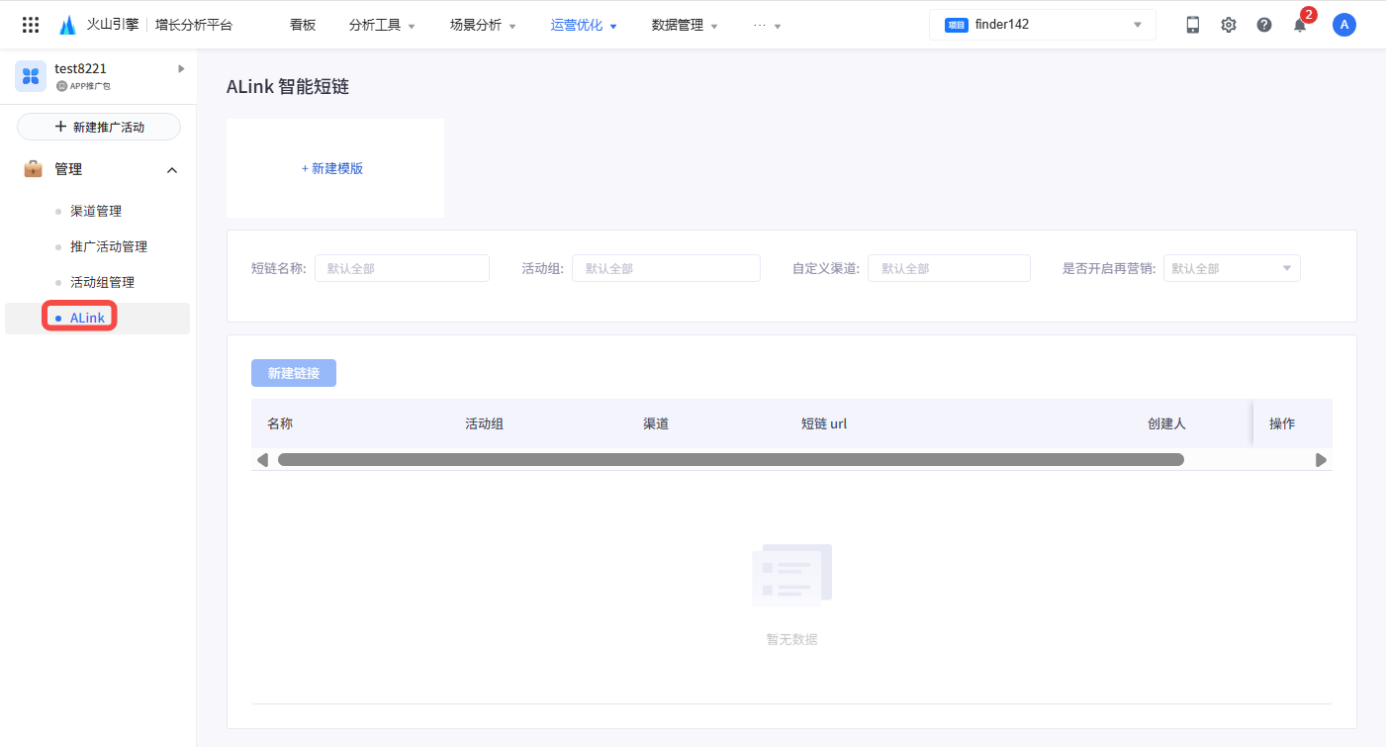Click the 新建推广活动 button

99,127
